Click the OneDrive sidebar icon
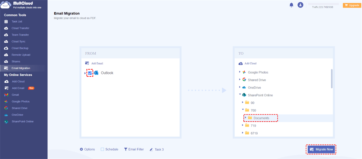Image resolution: width=362 pixels, height=159 pixels. [6, 115]
